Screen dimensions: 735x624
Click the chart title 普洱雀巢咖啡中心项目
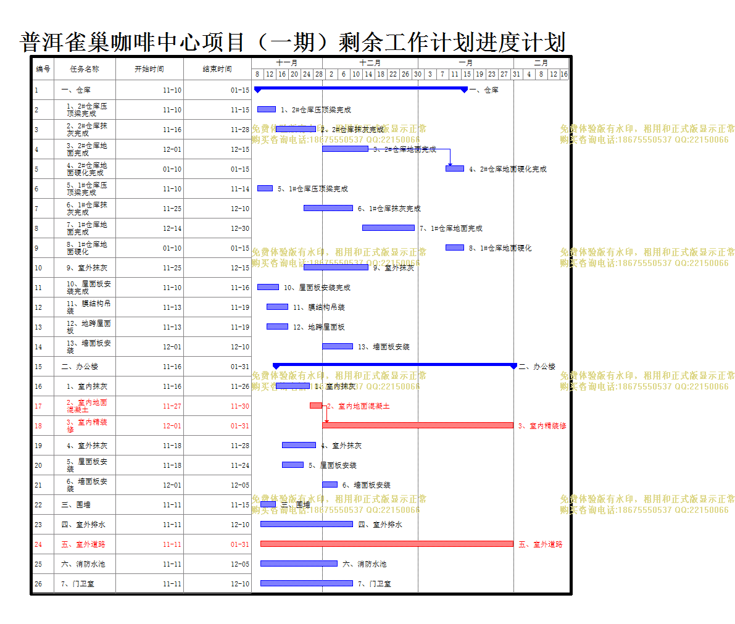[x=293, y=42]
